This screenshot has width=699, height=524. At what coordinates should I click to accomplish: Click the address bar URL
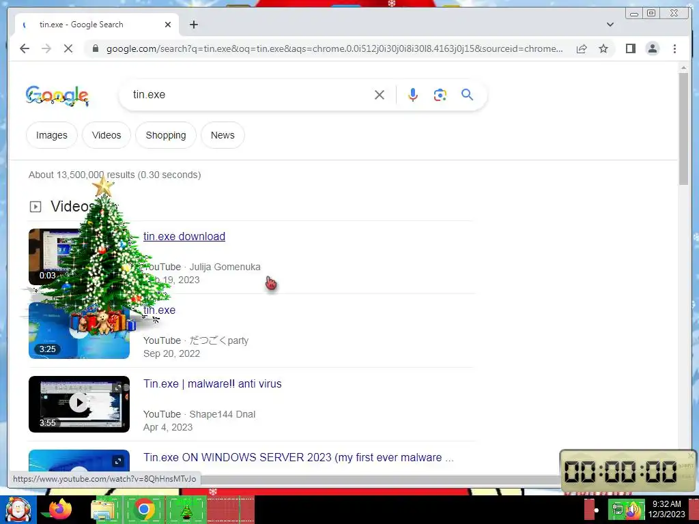point(334,48)
